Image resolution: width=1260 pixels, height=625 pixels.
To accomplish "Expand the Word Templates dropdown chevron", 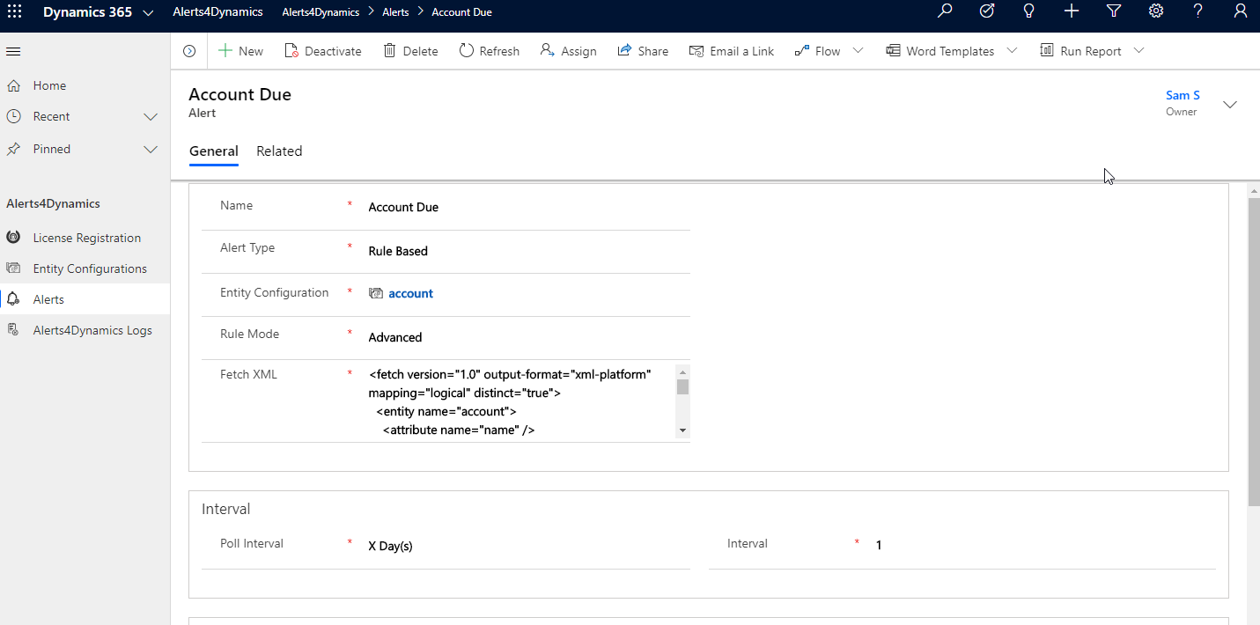I will click(1012, 51).
